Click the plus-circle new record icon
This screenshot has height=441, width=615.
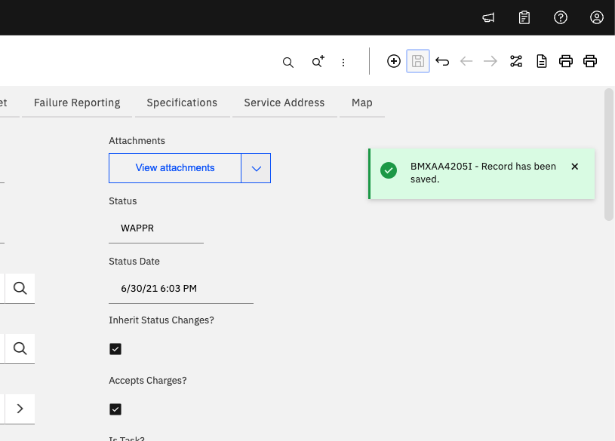pos(393,62)
